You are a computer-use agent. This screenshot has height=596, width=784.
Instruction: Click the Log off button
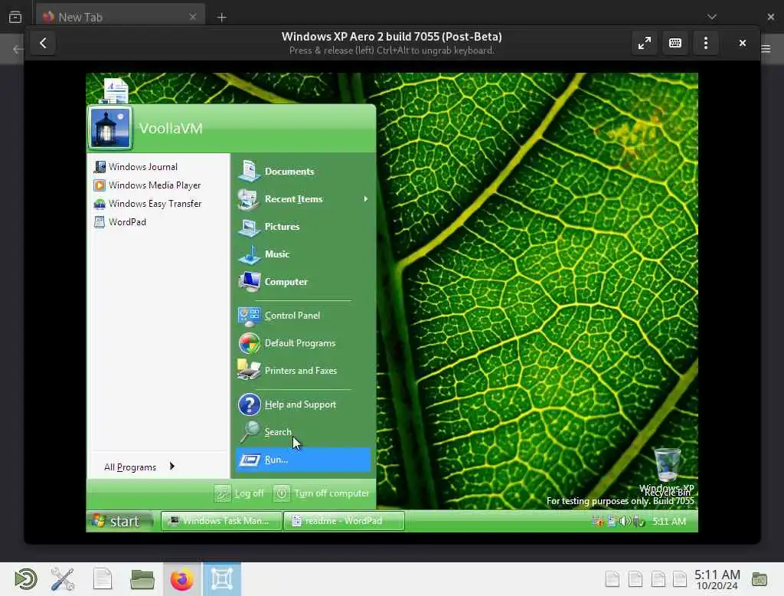(x=240, y=493)
